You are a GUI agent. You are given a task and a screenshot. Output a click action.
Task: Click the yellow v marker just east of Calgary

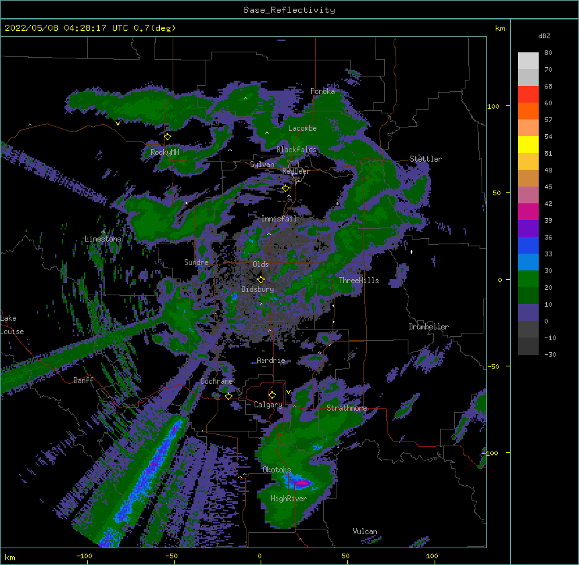288,392
